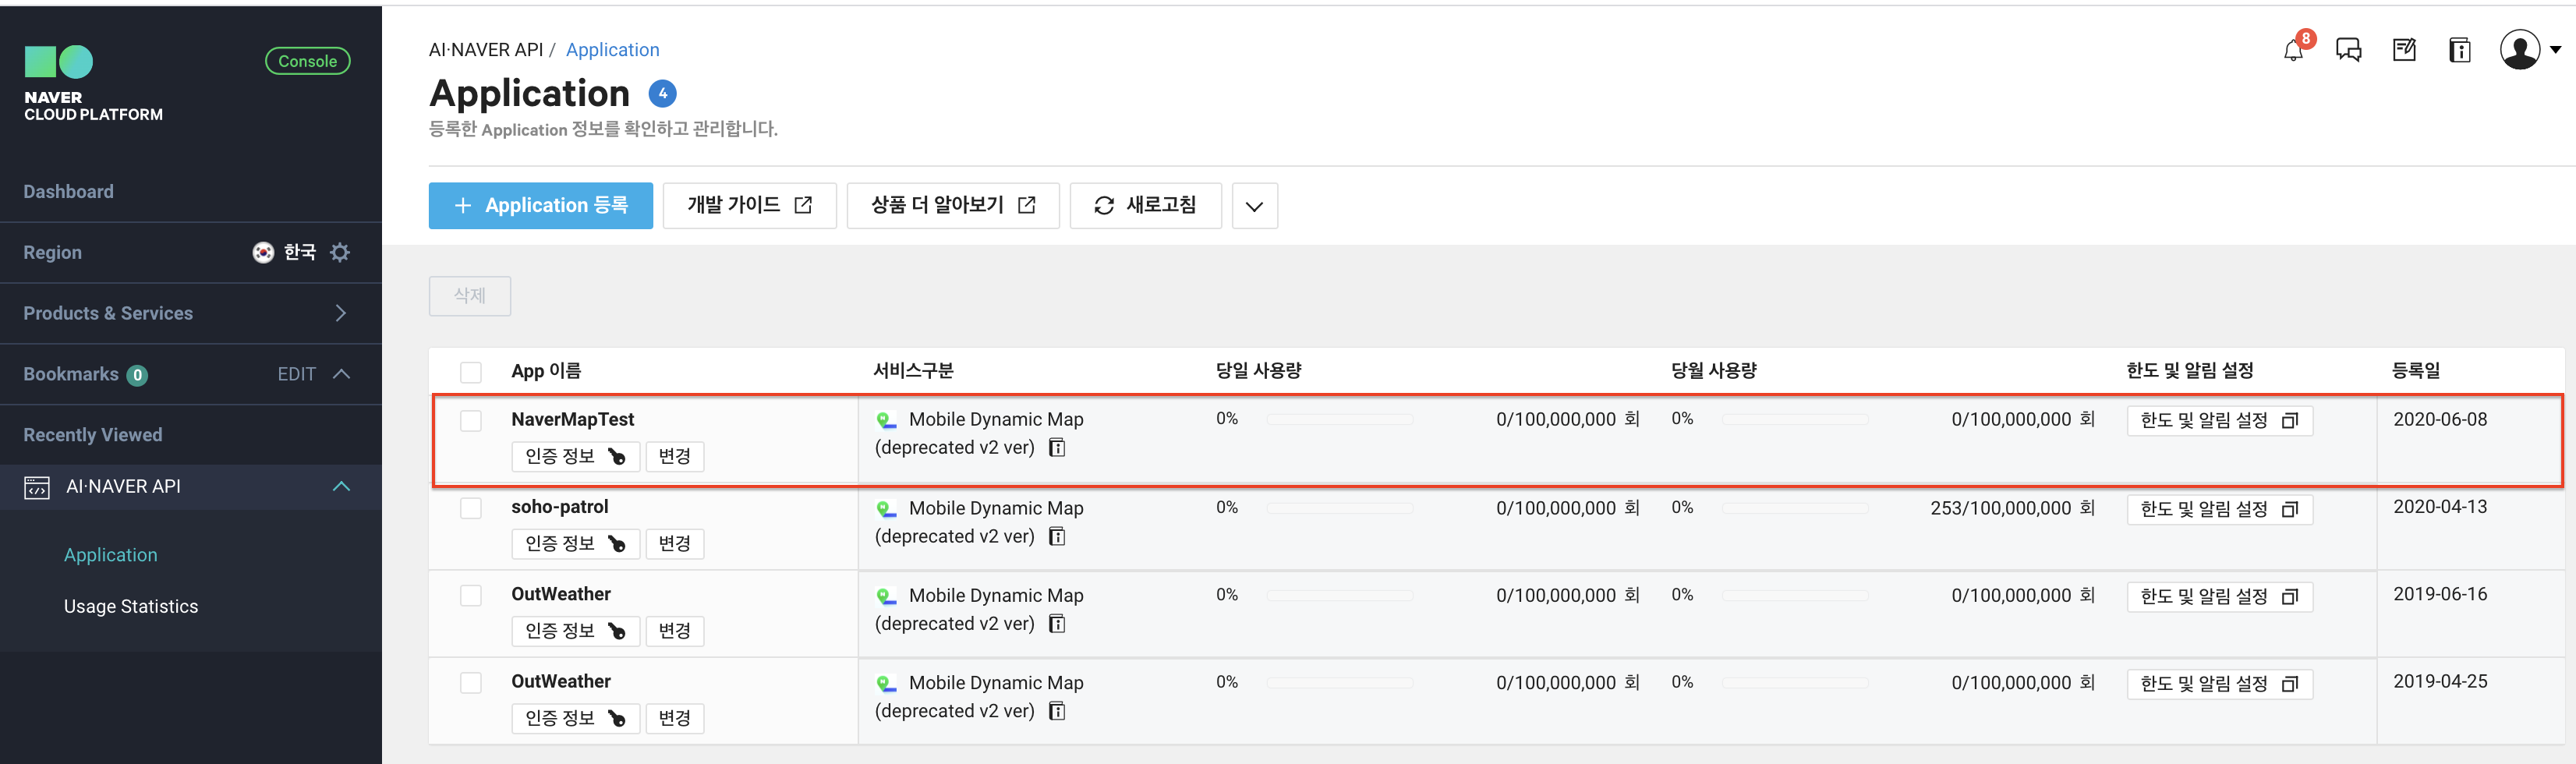Click the Region menu label
The image size is (2576, 764).
point(53,253)
